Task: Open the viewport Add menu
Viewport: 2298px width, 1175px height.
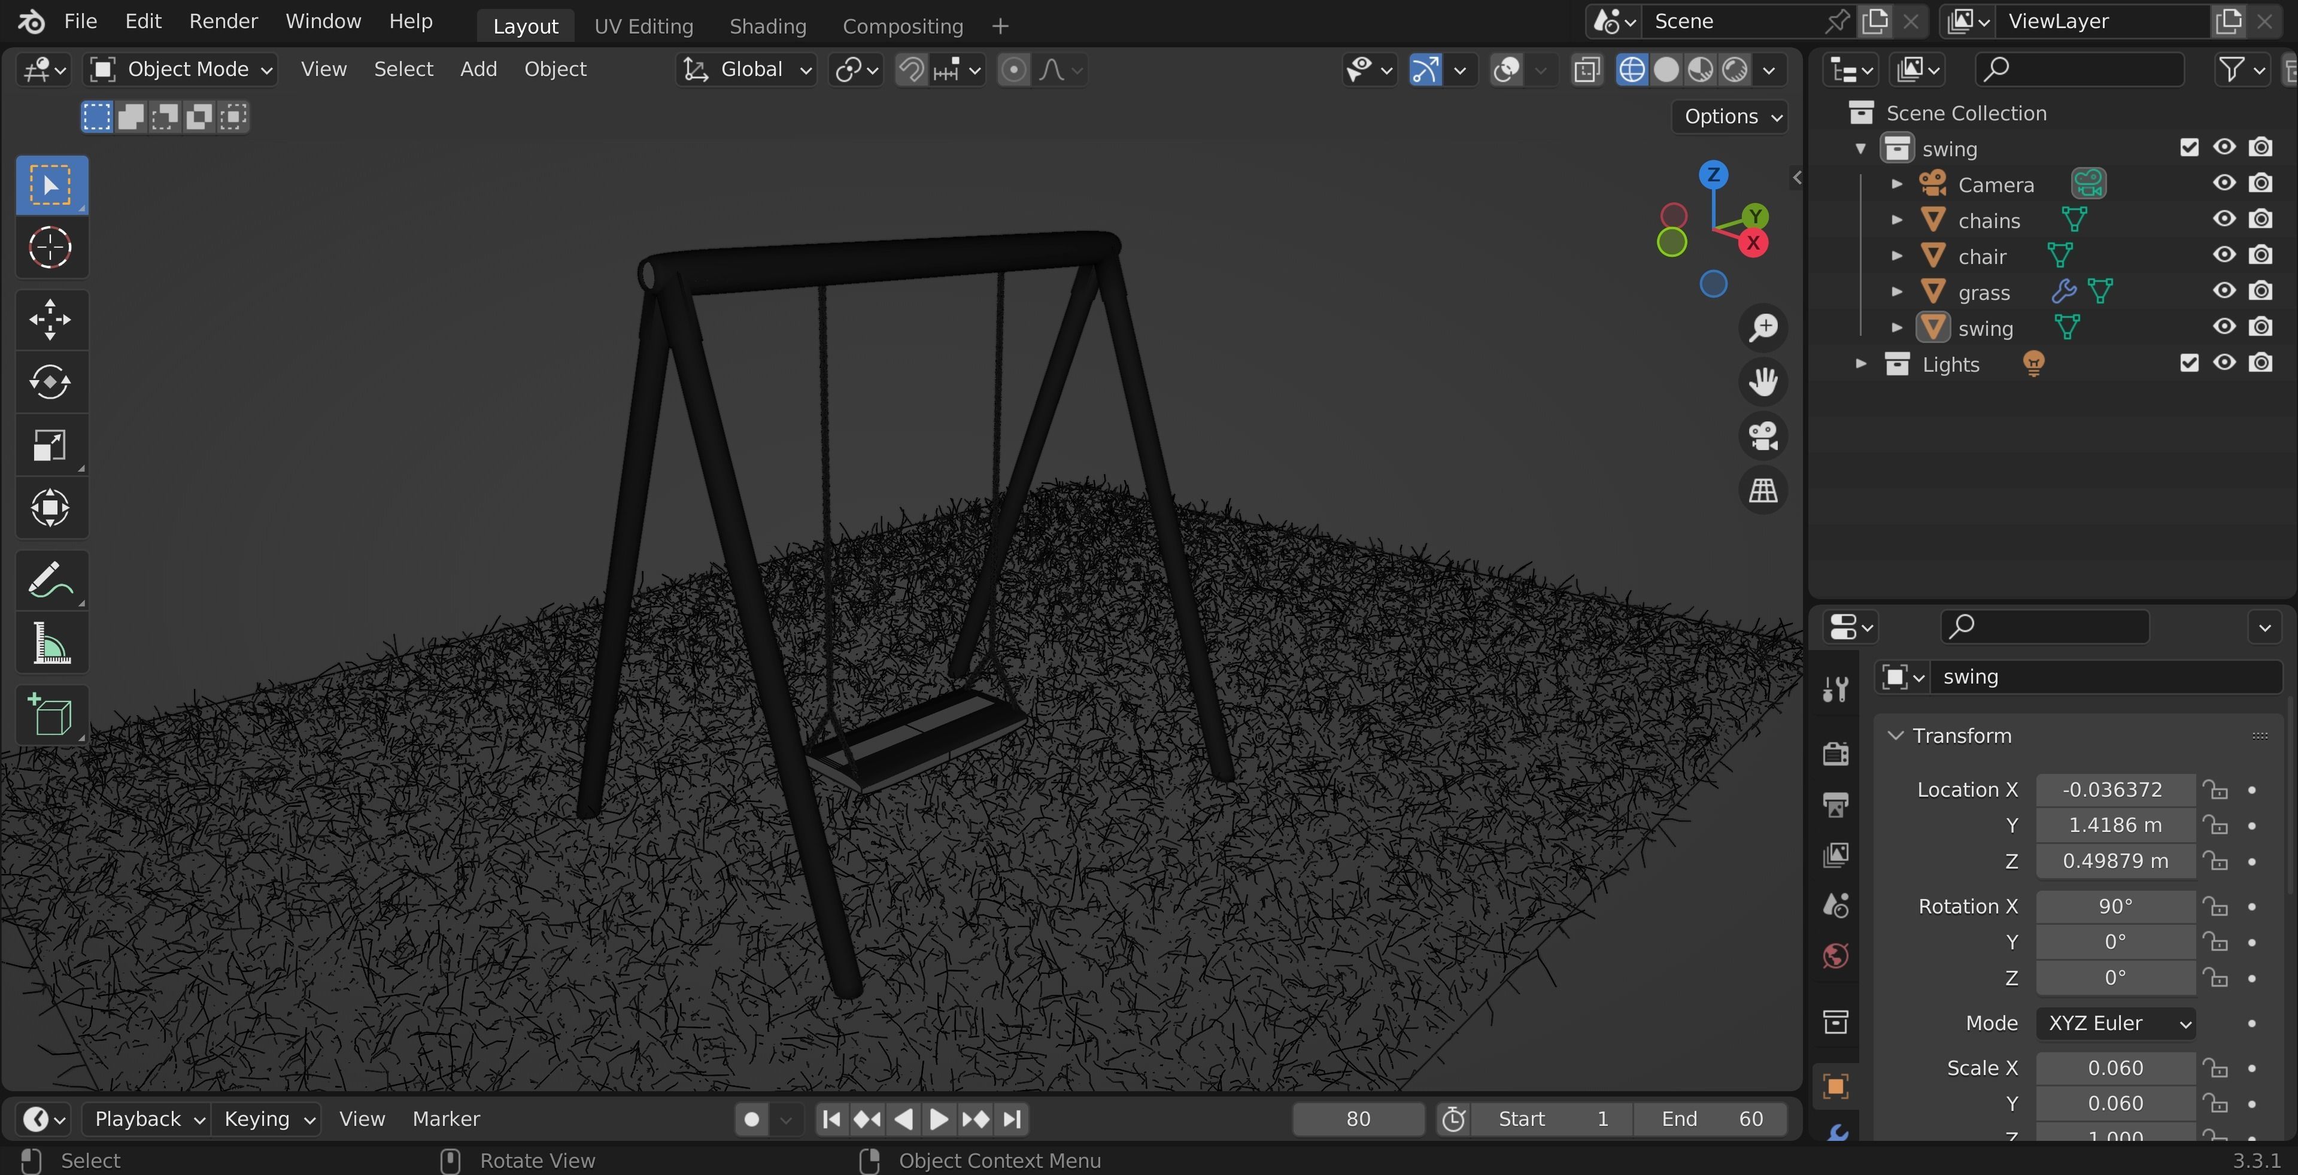Action: point(478,69)
